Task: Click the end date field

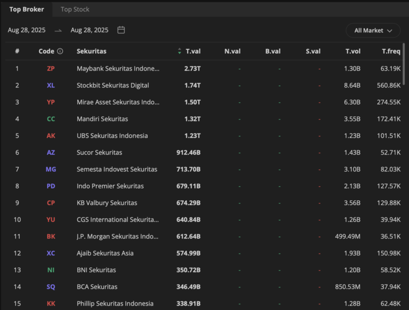Action: 89,30
